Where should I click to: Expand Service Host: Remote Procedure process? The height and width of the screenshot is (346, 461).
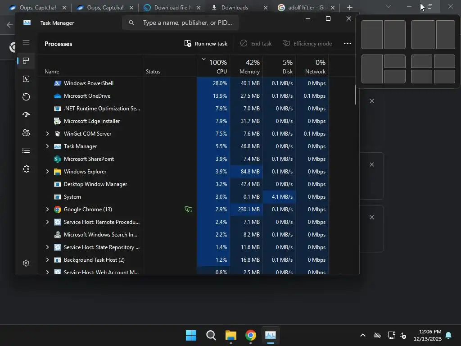(47, 222)
